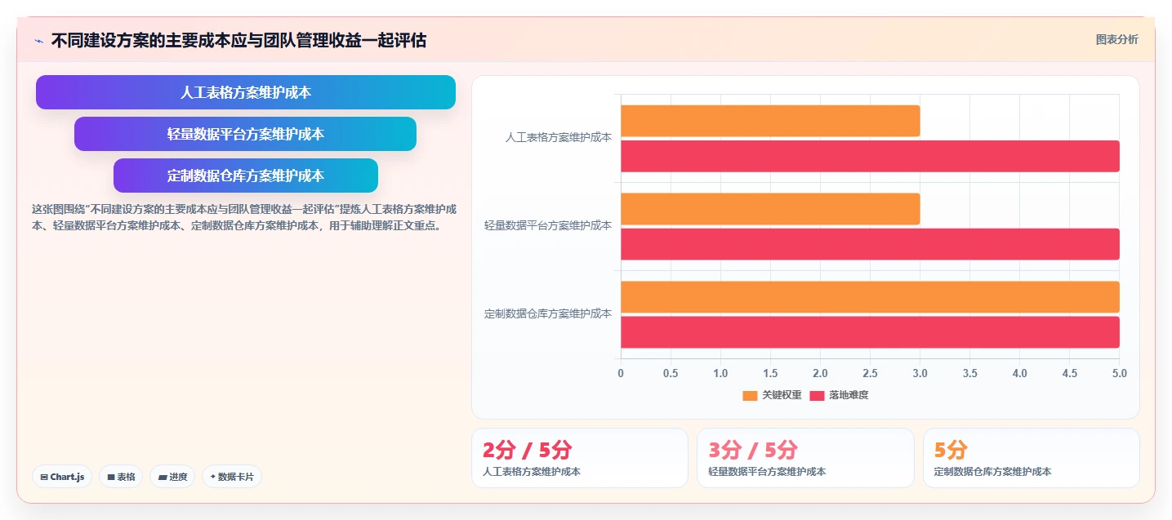Open the 2分 / 5分 data card

click(x=580, y=458)
